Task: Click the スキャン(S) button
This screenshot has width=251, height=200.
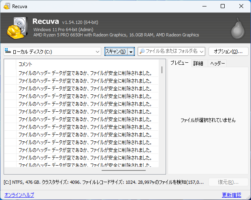Action: (x=116, y=51)
